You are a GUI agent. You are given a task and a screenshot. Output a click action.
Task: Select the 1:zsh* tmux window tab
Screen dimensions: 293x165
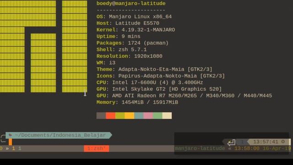pyautogui.click(x=97, y=148)
